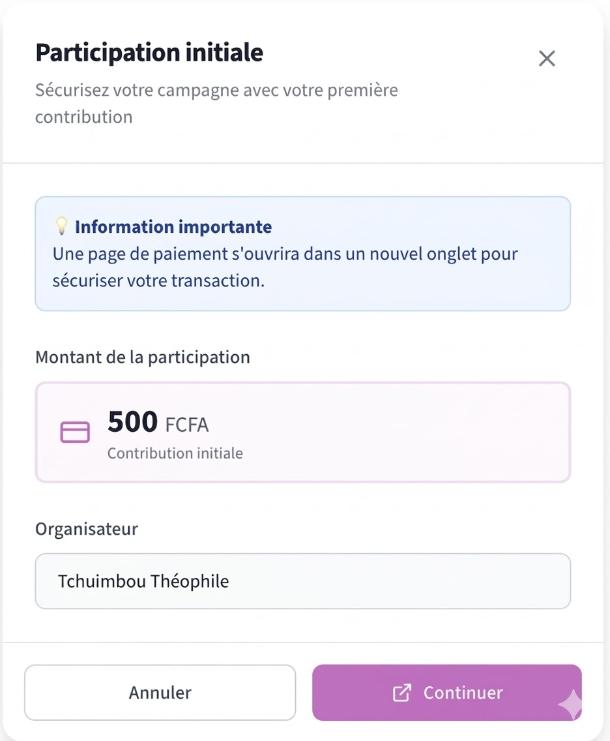Click the Contribution initiale label
The width and height of the screenshot is (610, 741).
click(x=175, y=453)
